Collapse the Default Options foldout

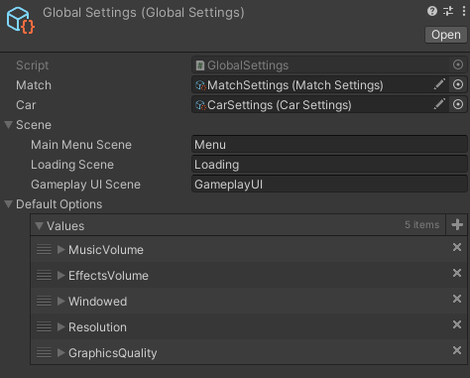[9, 204]
